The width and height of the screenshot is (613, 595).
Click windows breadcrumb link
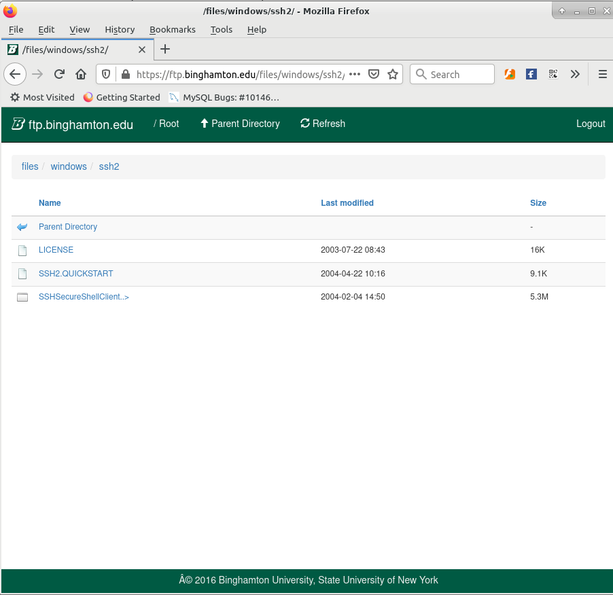pos(69,166)
